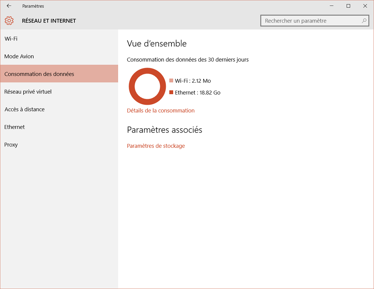The width and height of the screenshot is (374, 289).
Task: Click the Paramètres associés heading
Action: (164, 130)
